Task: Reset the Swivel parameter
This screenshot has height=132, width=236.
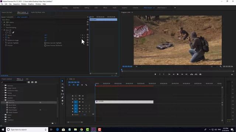Action: (88, 35)
